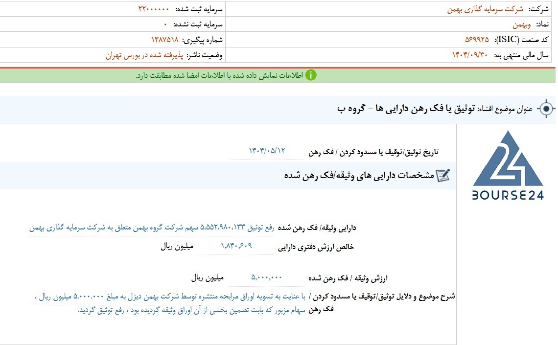Click the tracking number ۱۳۸۷۵۱۸
The image size is (558, 345).
tap(165, 39)
